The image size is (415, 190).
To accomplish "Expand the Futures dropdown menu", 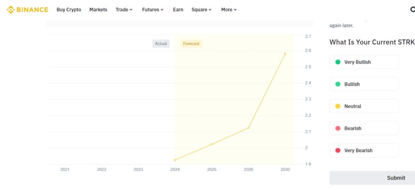I will coord(153,10).
